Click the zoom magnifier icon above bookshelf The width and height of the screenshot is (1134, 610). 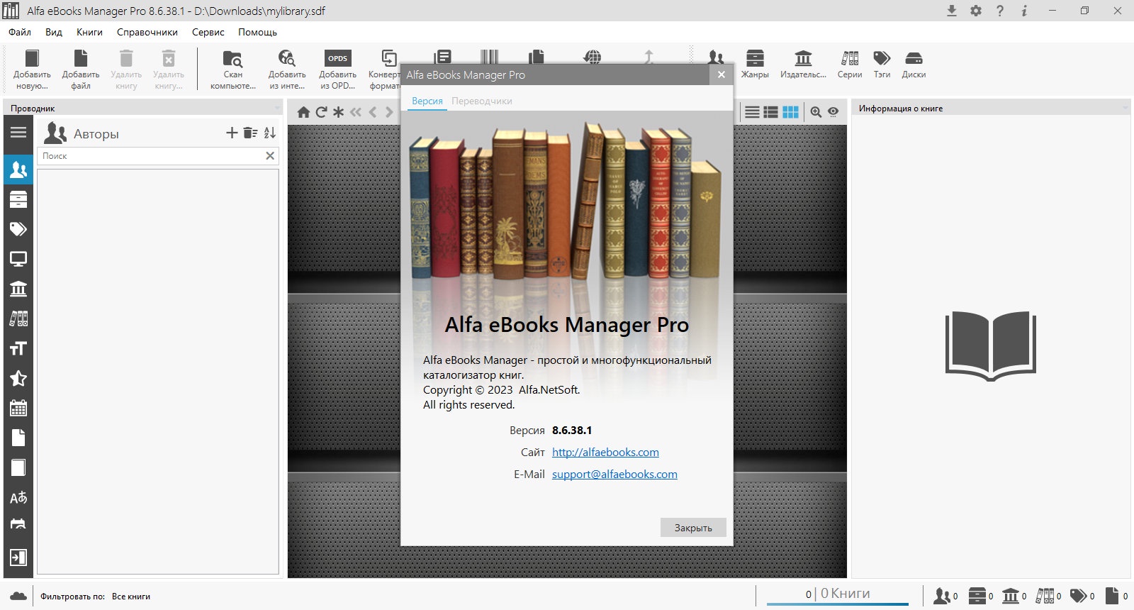816,112
